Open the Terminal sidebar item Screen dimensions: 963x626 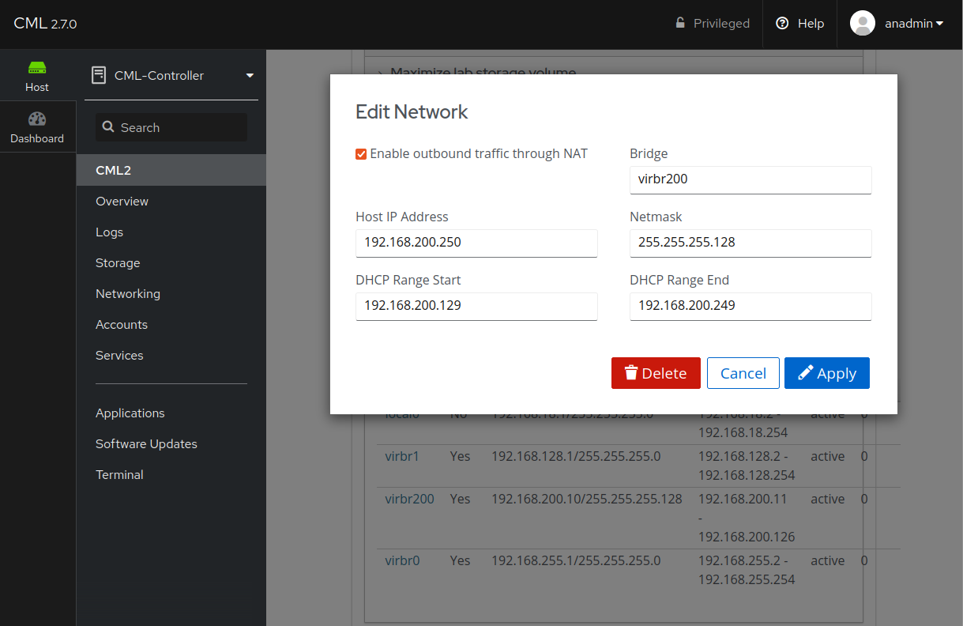[x=119, y=475]
